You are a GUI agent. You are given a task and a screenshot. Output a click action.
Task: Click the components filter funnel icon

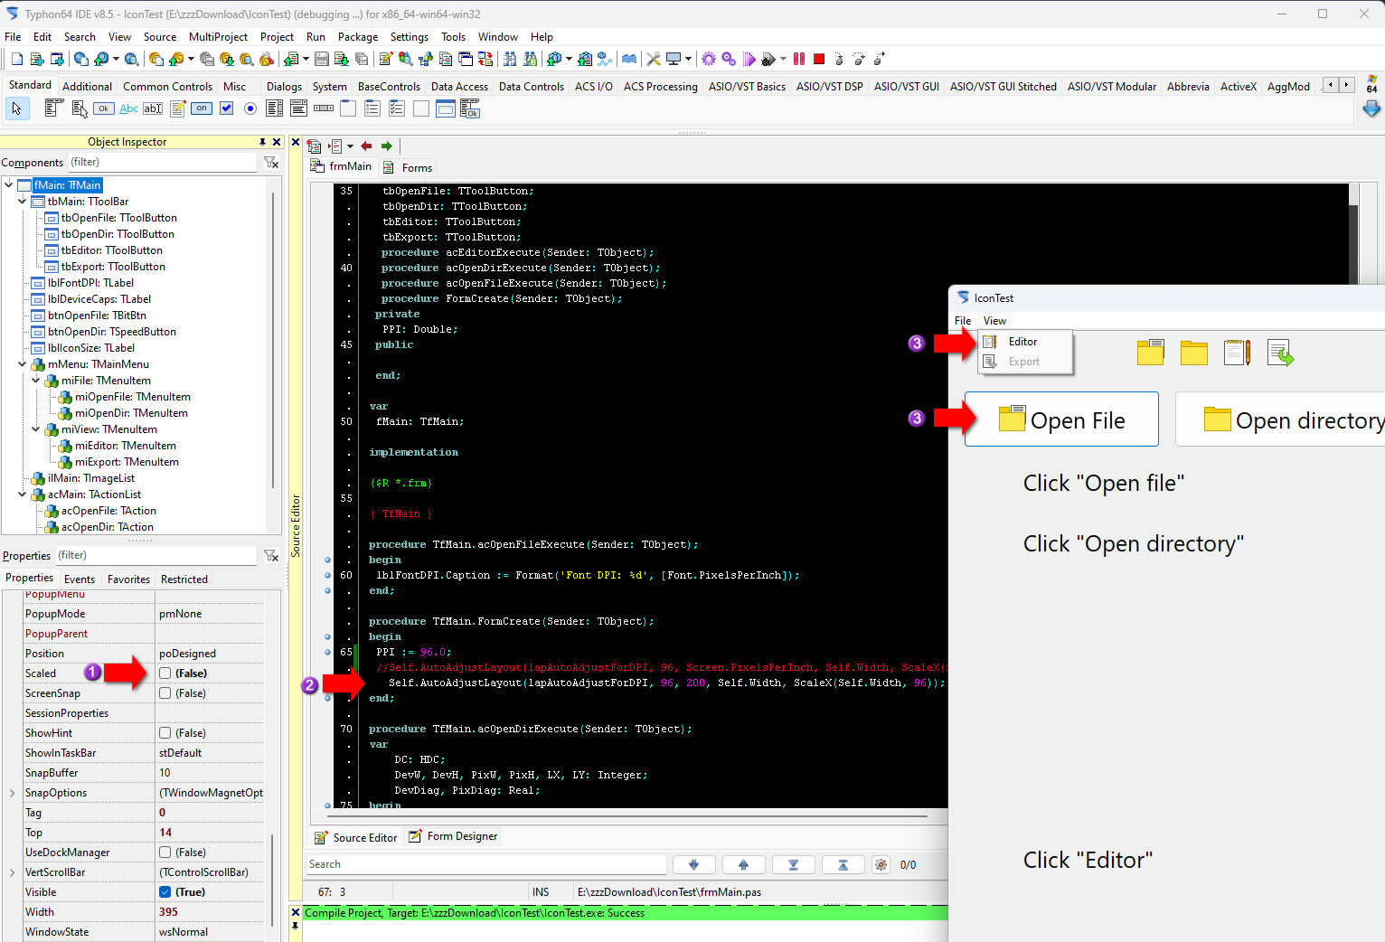pos(271,162)
